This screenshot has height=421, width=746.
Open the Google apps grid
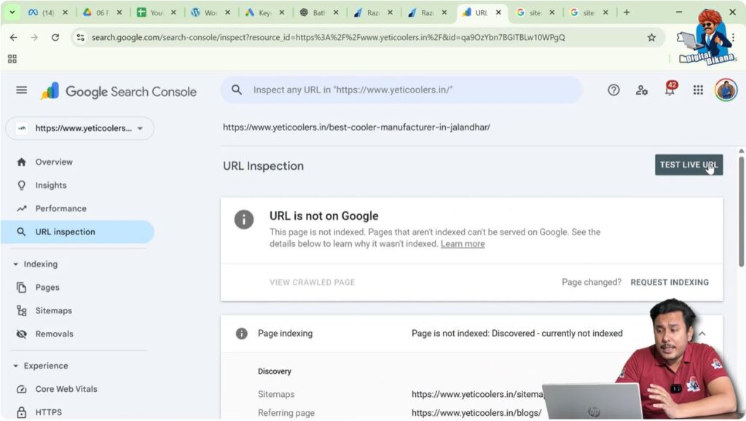(x=698, y=90)
